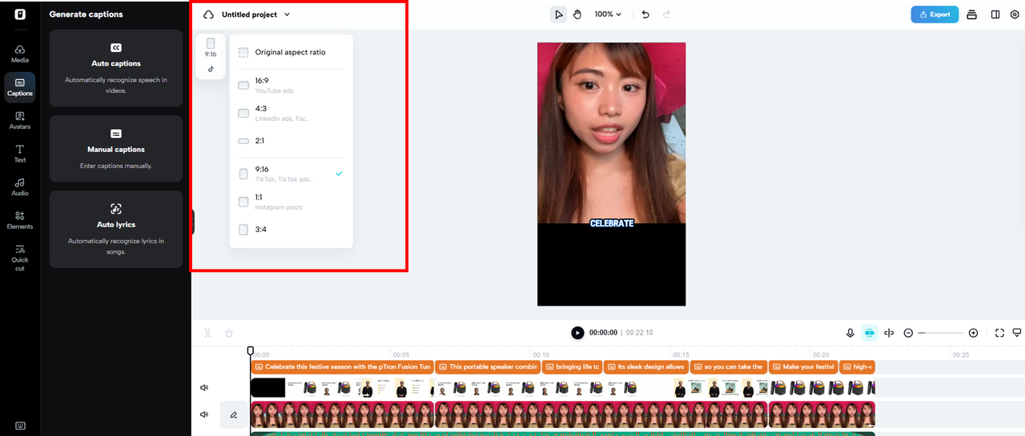Open the 100% zoom level dropdown
Screen dimensions: 1025x436
[608, 14]
